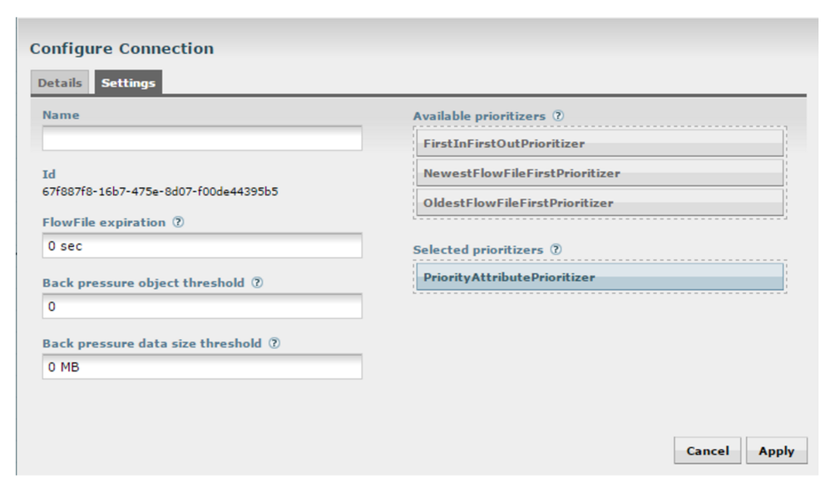Click the FlowFile expiration help icon
830x482 pixels.
coord(179,223)
